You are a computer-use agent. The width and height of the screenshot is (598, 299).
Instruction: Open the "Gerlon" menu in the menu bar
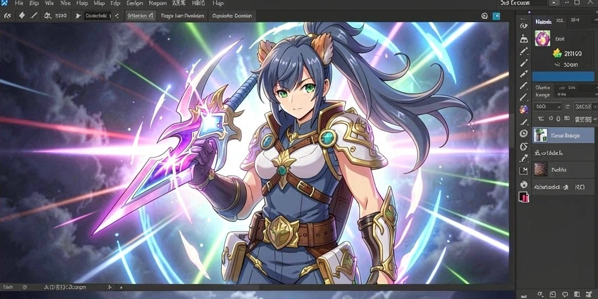pyautogui.click(x=134, y=4)
